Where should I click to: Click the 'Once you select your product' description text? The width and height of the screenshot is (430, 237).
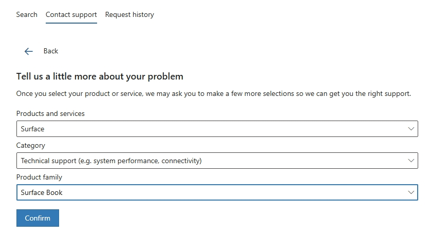214,94
